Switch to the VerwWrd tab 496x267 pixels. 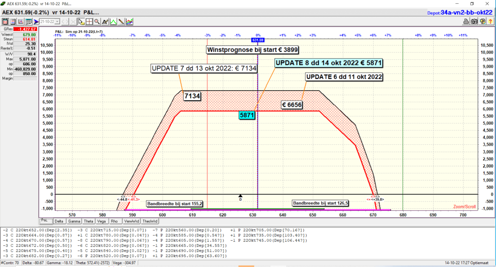coord(131,221)
